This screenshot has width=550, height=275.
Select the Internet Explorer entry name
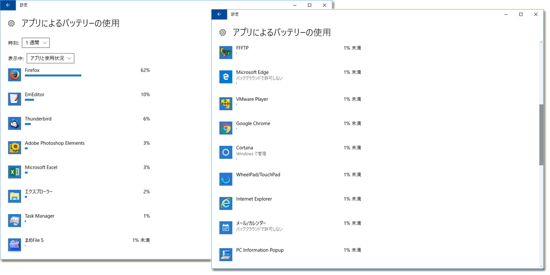[x=254, y=199]
